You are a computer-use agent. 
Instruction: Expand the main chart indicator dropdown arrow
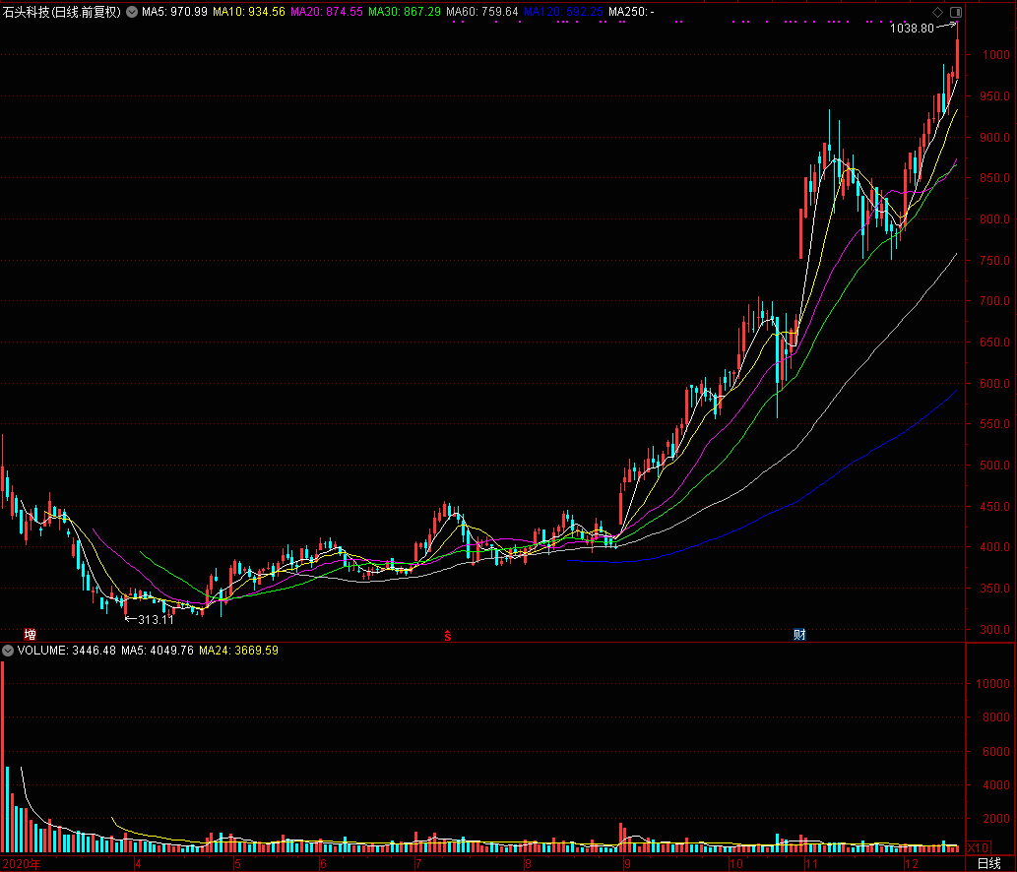point(132,12)
